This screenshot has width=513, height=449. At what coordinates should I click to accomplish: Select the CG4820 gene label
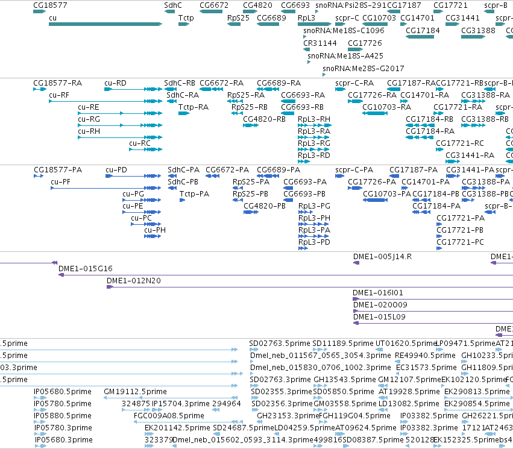(257, 5)
